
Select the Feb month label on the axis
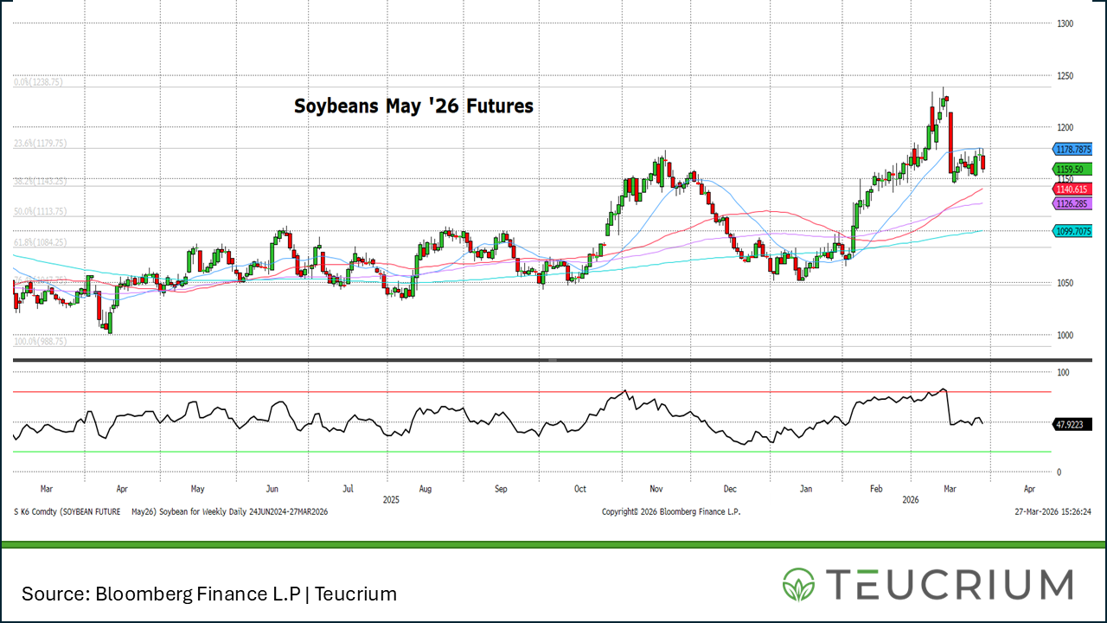[x=876, y=489]
